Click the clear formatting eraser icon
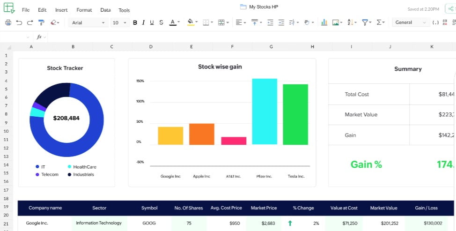 [53, 22]
